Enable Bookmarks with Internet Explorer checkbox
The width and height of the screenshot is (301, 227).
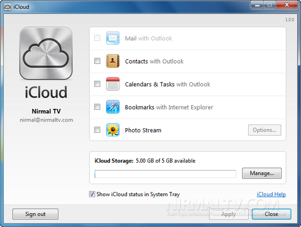tap(97, 107)
